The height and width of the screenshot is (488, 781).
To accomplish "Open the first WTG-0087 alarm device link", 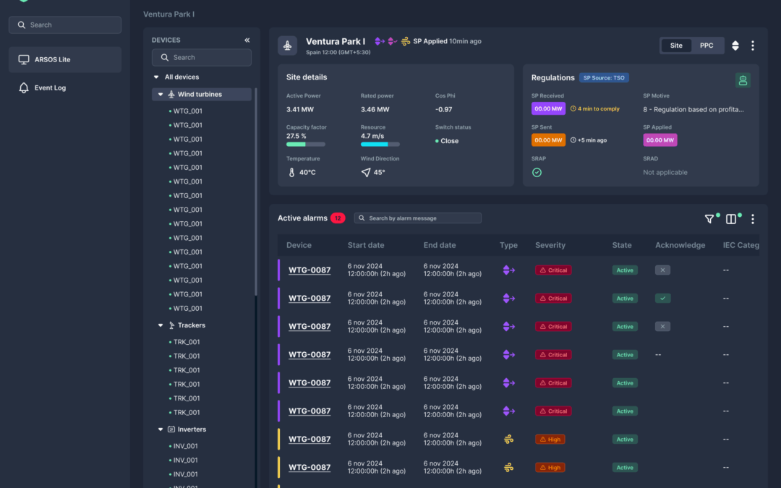I will (x=310, y=270).
